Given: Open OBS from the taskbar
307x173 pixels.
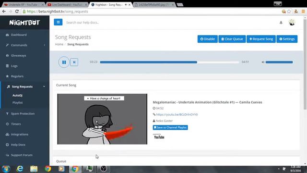Looking at the screenshot, I should (x=104, y=169).
